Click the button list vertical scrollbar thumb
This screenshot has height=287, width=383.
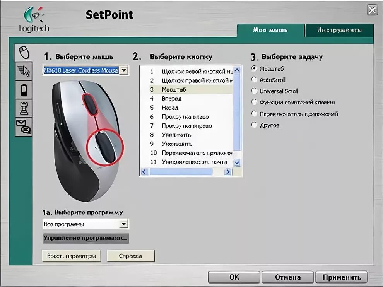tap(237, 113)
